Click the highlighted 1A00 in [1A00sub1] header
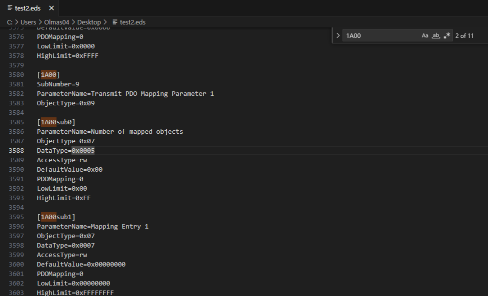Screen dimensions: 488x296 [x=48, y=217]
